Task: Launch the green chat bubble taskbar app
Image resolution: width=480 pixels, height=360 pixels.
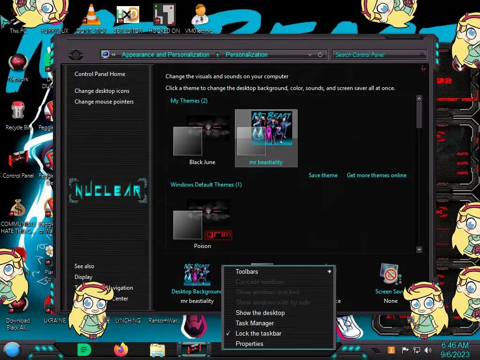Action: tap(84, 350)
